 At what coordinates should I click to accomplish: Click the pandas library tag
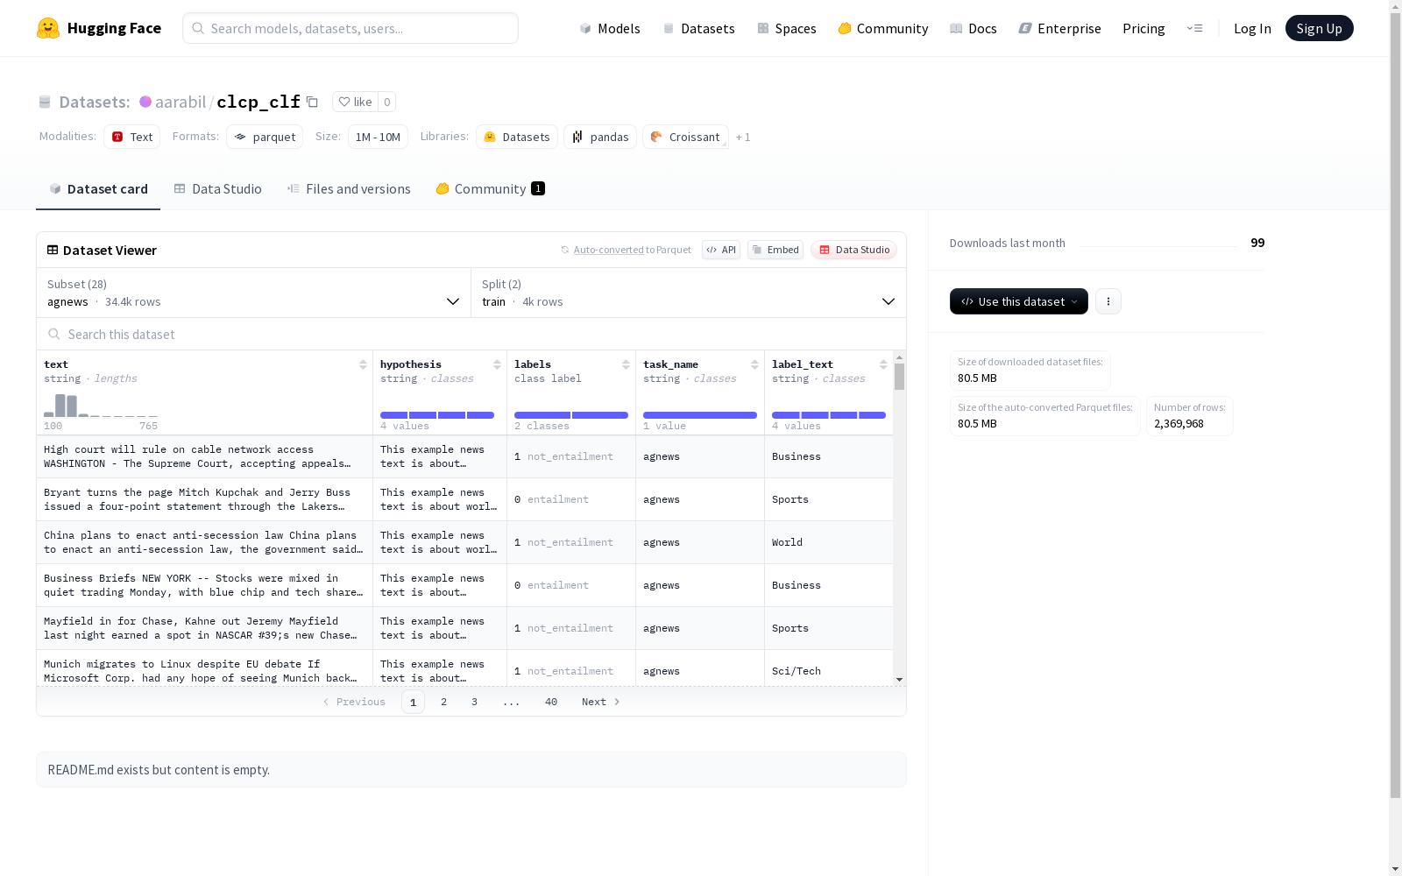(x=600, y=137)
